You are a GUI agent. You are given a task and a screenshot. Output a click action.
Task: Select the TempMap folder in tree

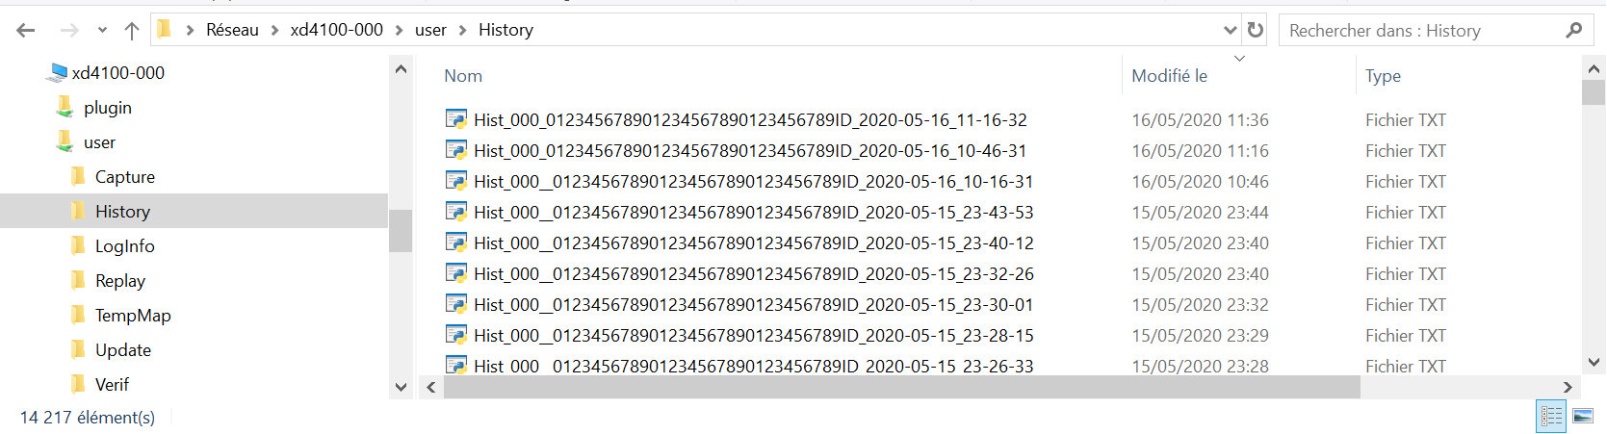[x=132, y=316]
